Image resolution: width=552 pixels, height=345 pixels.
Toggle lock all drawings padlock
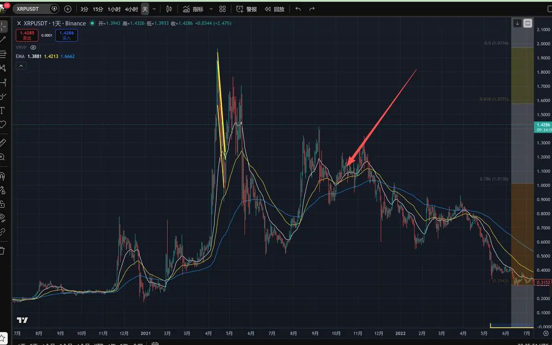(x=2, y=204)
